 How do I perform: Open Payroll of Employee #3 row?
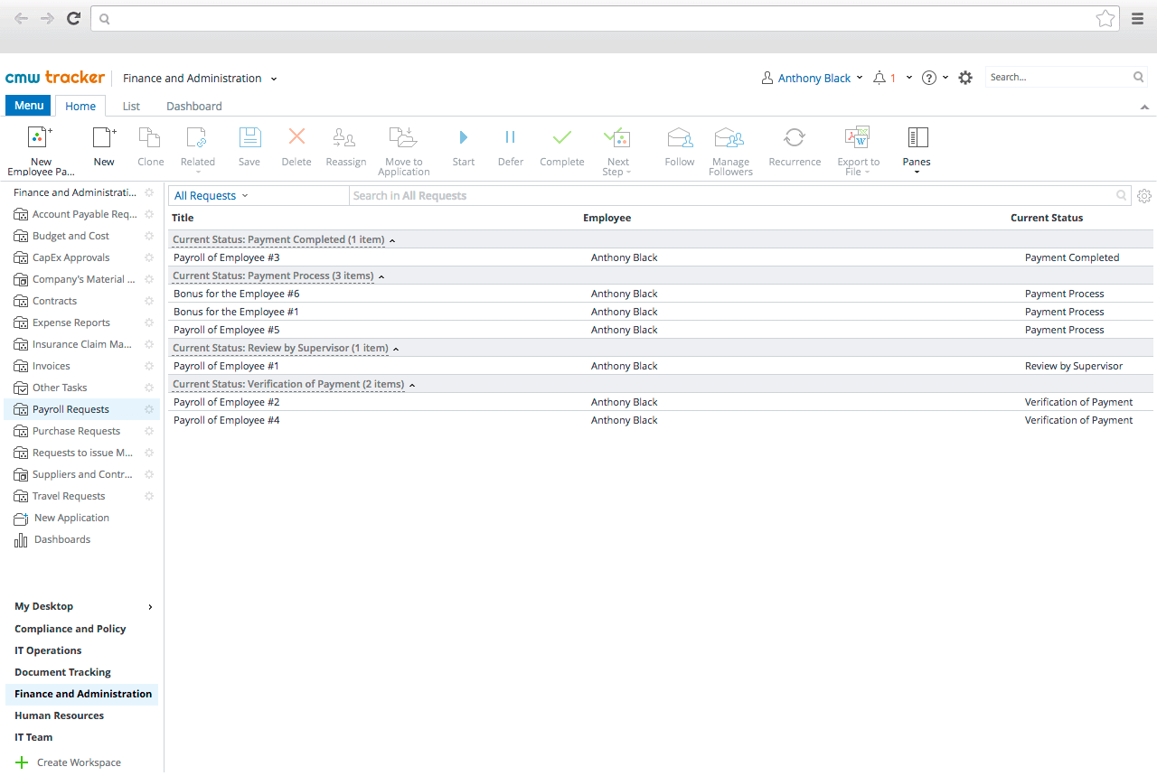point(661,257)
